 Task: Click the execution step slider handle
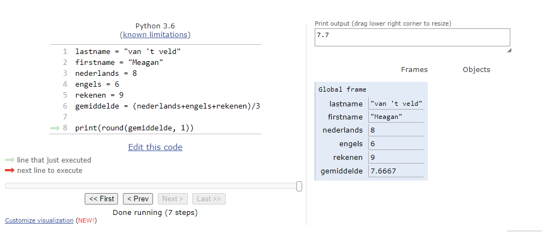point(299,187)
